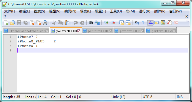This screenshot has width=192, height=102.
Task: Toggle the indent guide icon
Action: [x=150, y=23]
